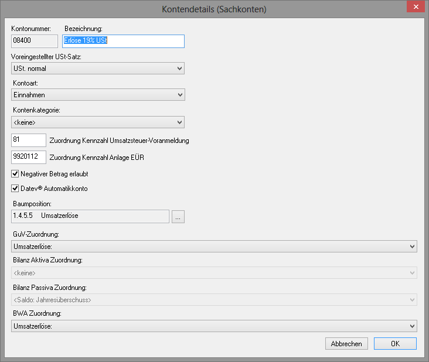The image size is (429, 362).
Task: Click the Bilanz Aktiva Zuordnung dropdown
Action: [214, 273]
